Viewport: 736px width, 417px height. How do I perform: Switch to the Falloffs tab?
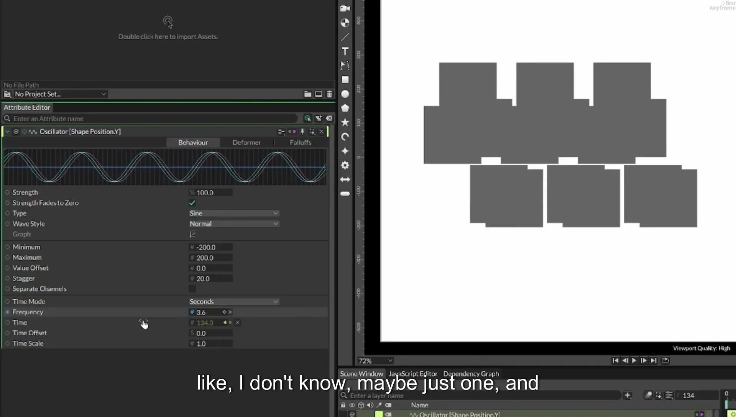301,143
